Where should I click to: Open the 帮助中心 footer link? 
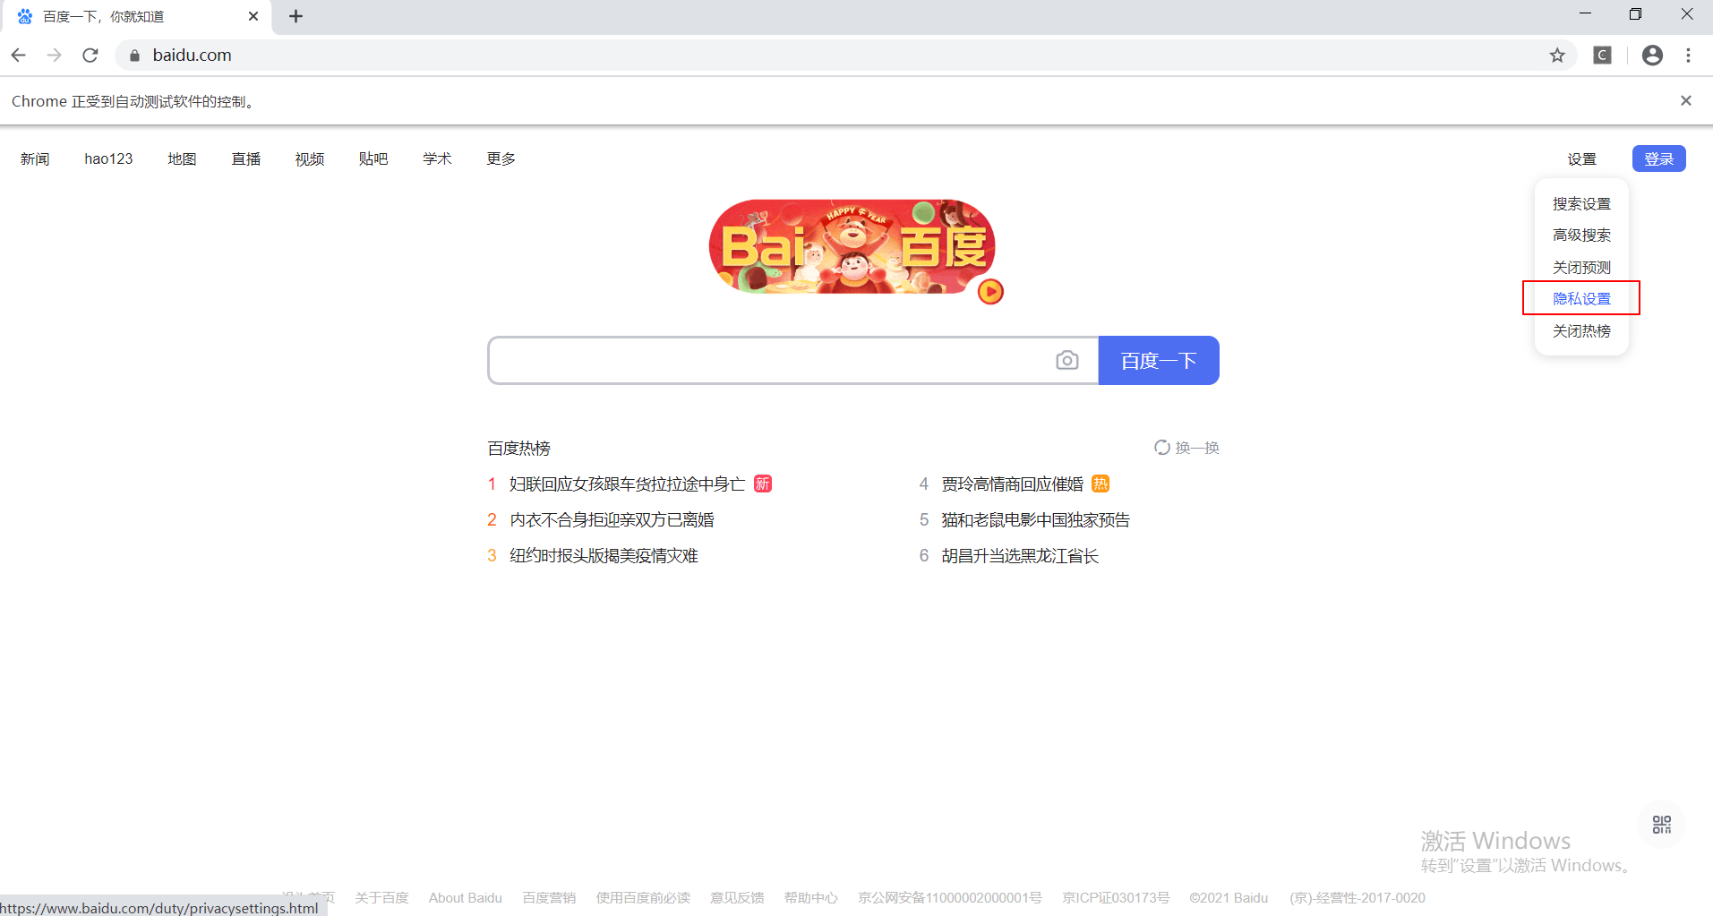811,897
